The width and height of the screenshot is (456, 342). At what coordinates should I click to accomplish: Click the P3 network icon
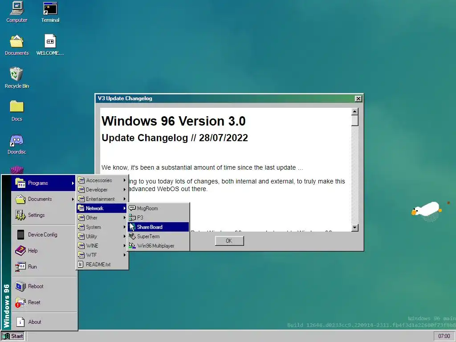132,217
